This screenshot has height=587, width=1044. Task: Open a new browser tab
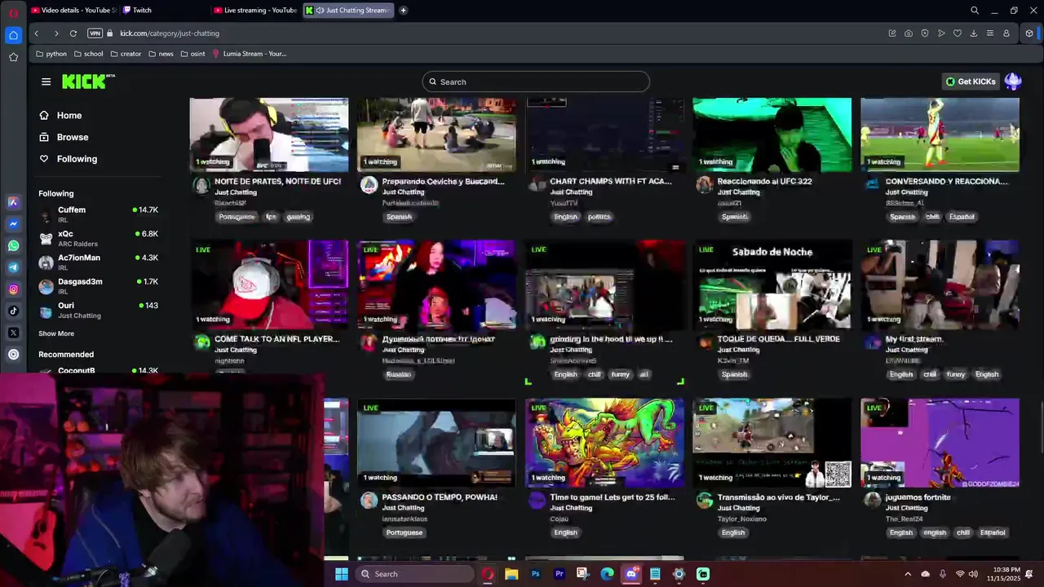403,11
